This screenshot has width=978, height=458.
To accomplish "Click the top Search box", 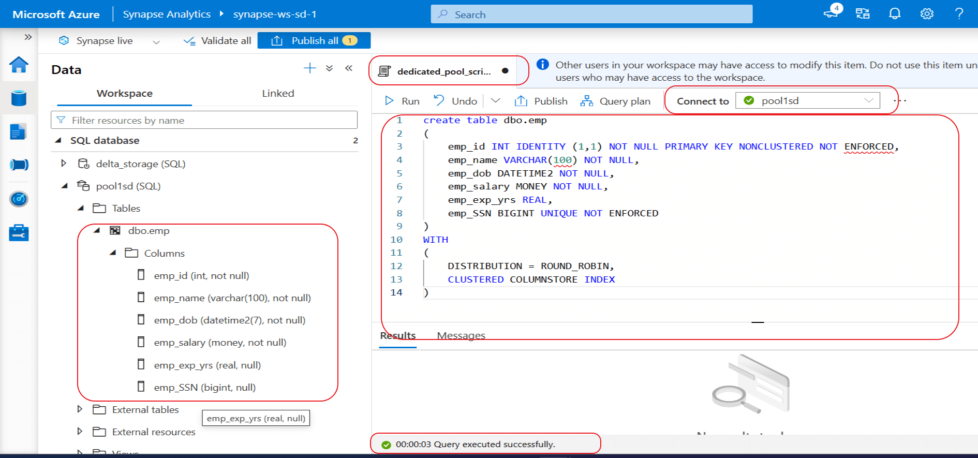I will (x=591, y=14).
